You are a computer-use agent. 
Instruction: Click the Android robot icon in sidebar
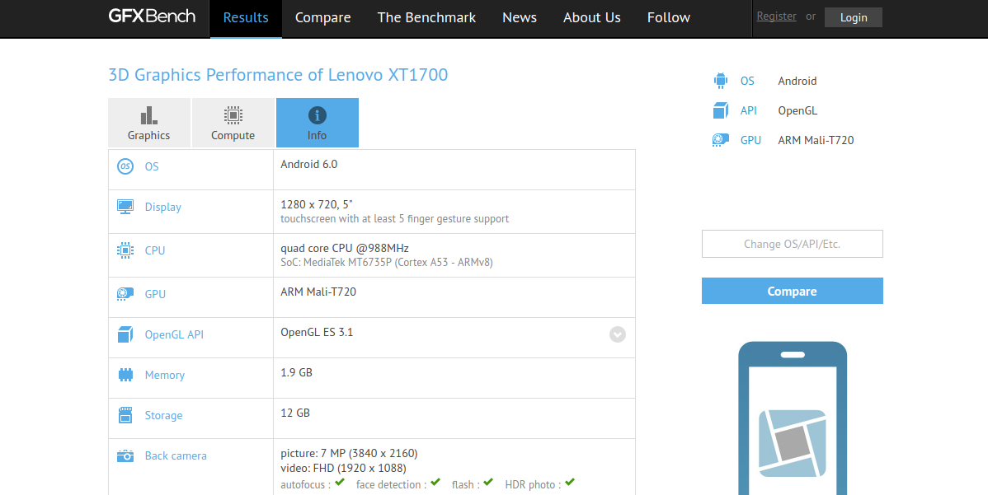(720, 81)
